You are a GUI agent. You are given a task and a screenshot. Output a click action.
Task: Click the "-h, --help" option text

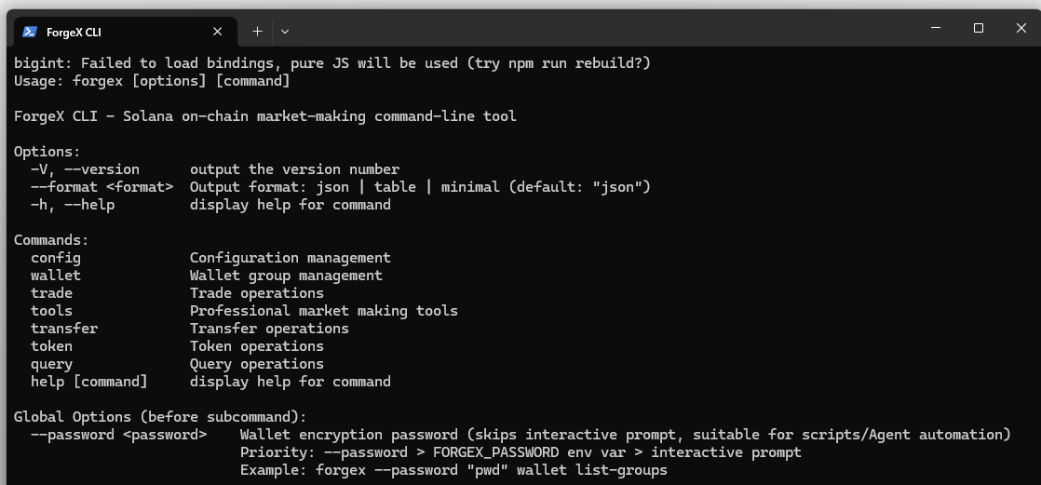pyautogui.click(x=73, y=205)
